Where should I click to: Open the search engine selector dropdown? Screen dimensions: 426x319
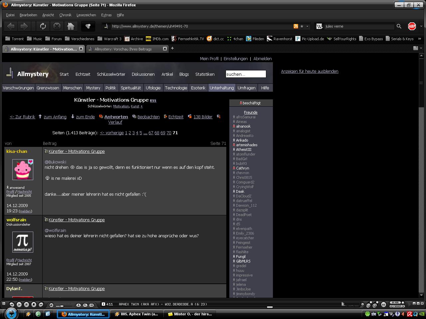click(320, 26)
